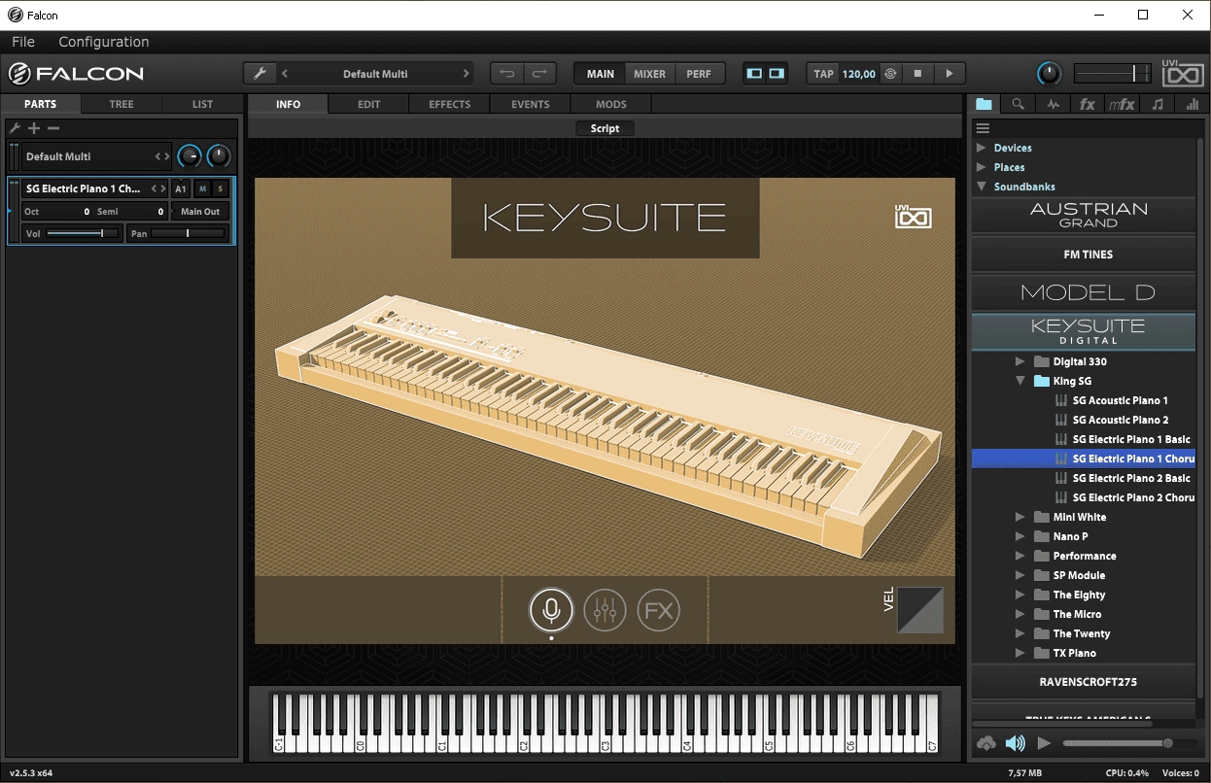1211x783 pixels.
Task: Open the Configuration menu
Action: [x=104, y=42]
